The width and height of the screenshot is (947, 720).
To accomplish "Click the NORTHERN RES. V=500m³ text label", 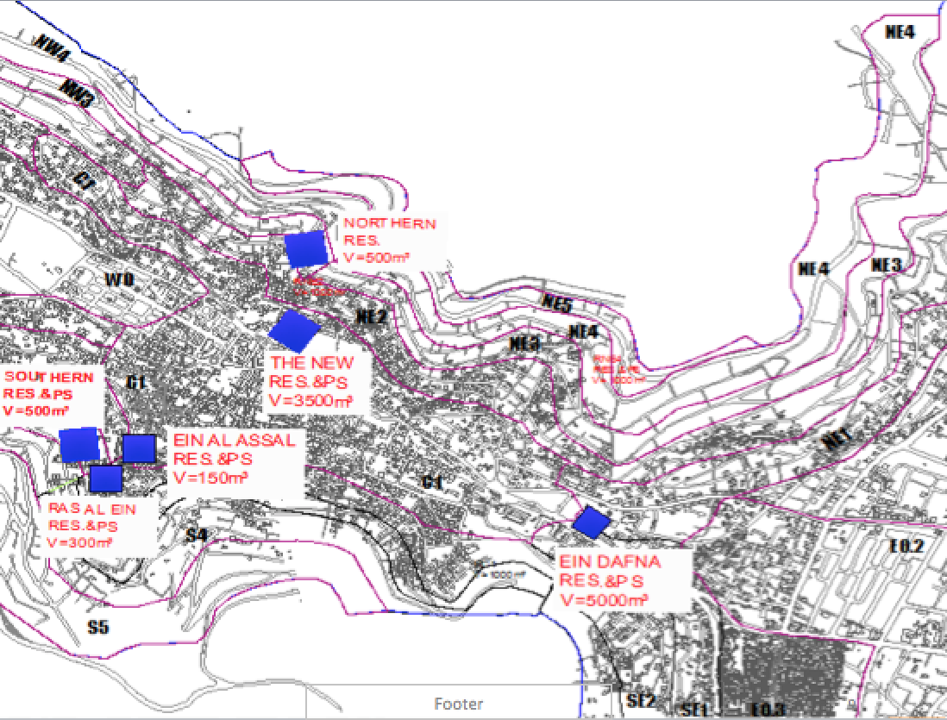I will 390,241.
